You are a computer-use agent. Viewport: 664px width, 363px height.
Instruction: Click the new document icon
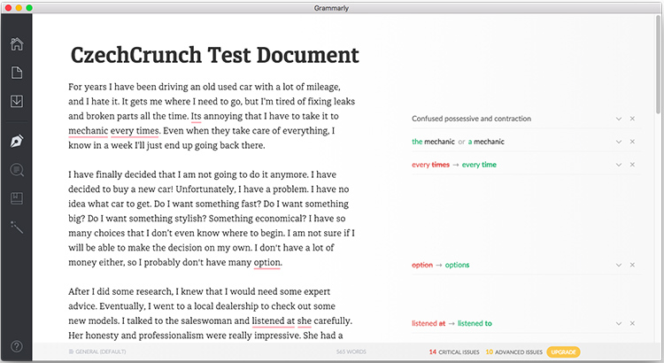(16, 73)
